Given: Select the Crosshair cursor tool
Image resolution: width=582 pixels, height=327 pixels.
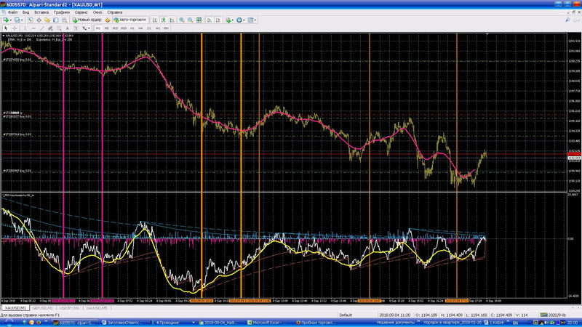Looking at the screenshot, I should pos(15,28).
